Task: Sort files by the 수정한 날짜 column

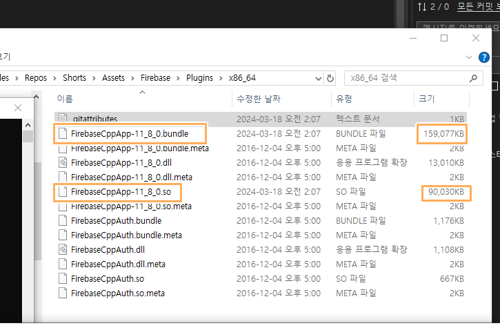Action: pos(259,99)
